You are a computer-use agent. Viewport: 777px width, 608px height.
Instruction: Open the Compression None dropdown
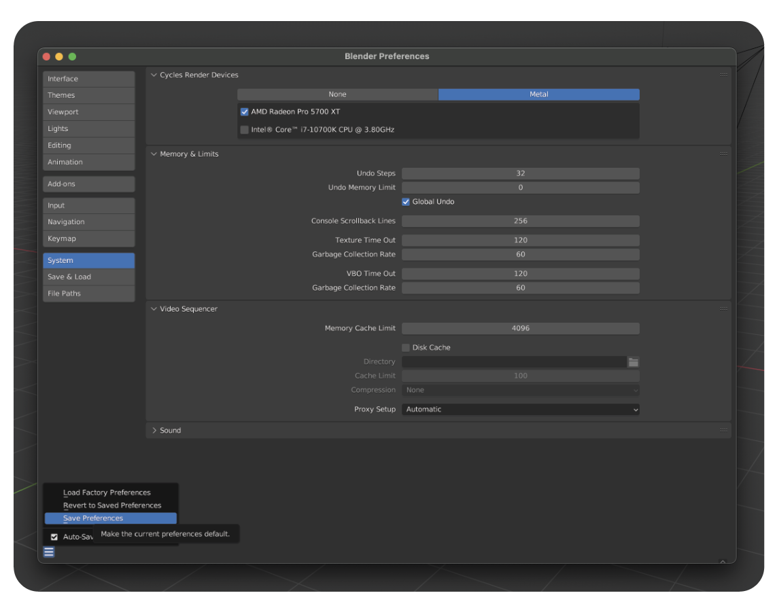[x=520, y=390]
